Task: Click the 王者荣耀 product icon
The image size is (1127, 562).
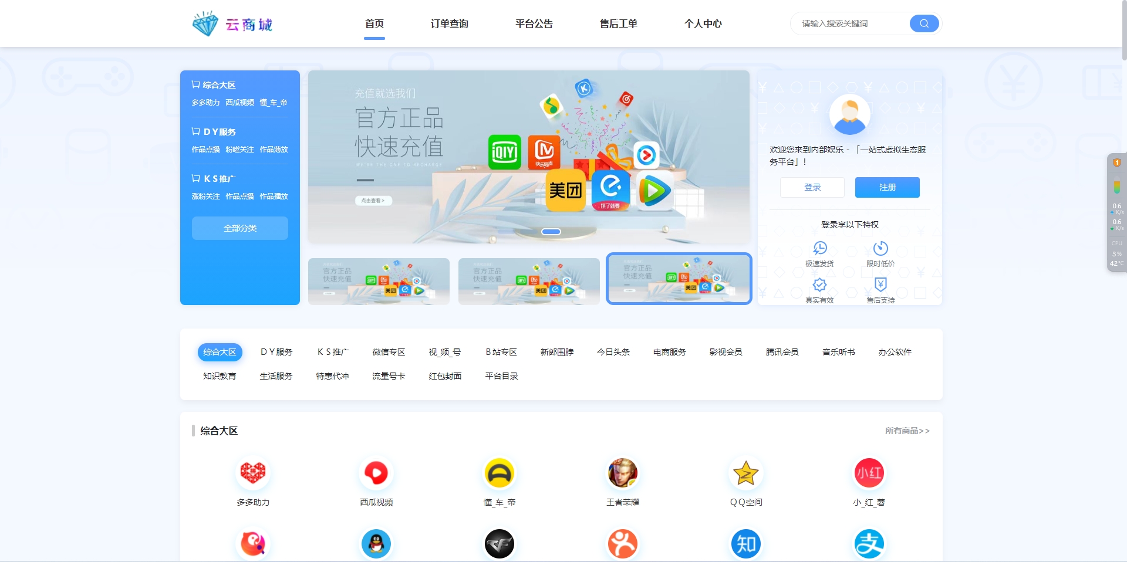Action: [622, 473]
